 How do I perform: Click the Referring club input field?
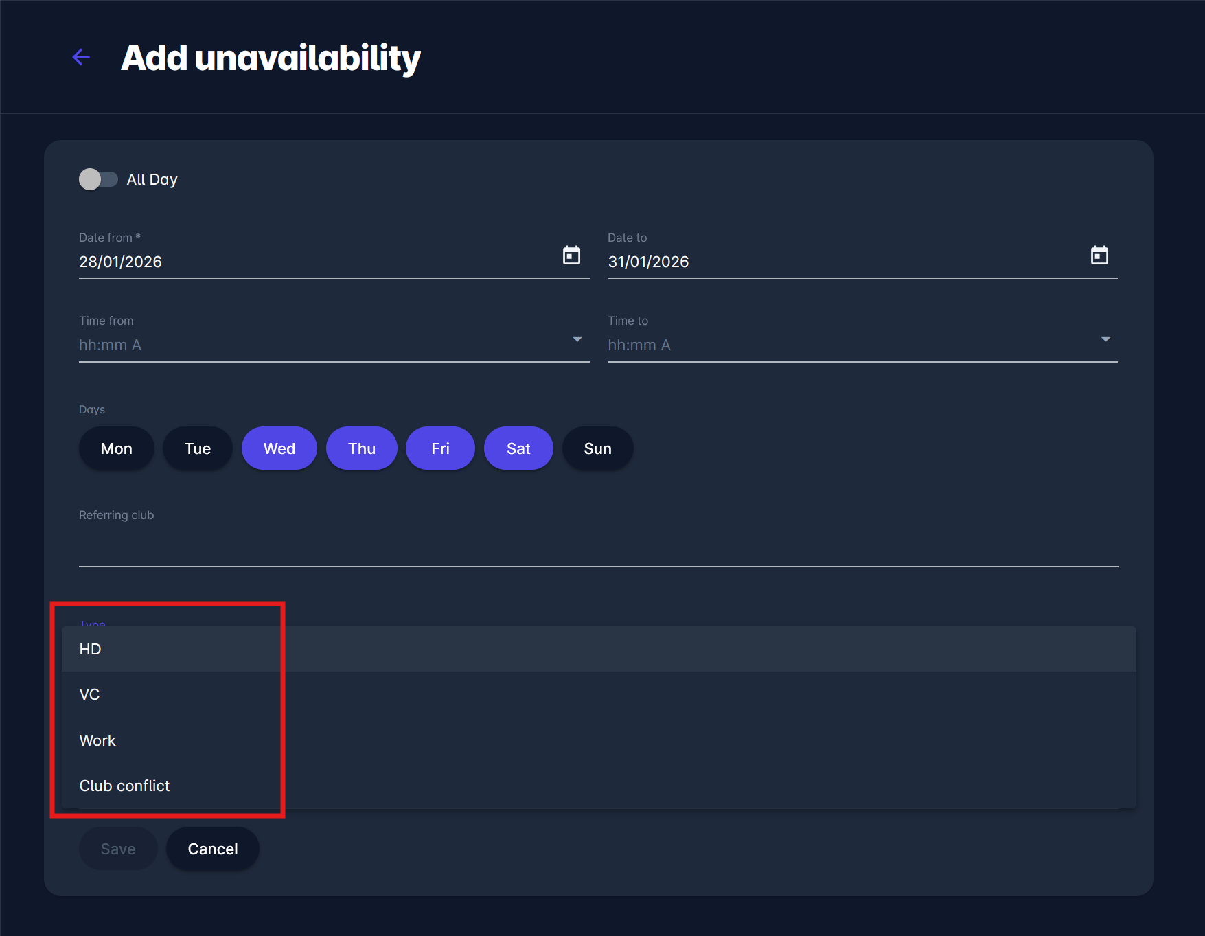click(x=597, y=549)
